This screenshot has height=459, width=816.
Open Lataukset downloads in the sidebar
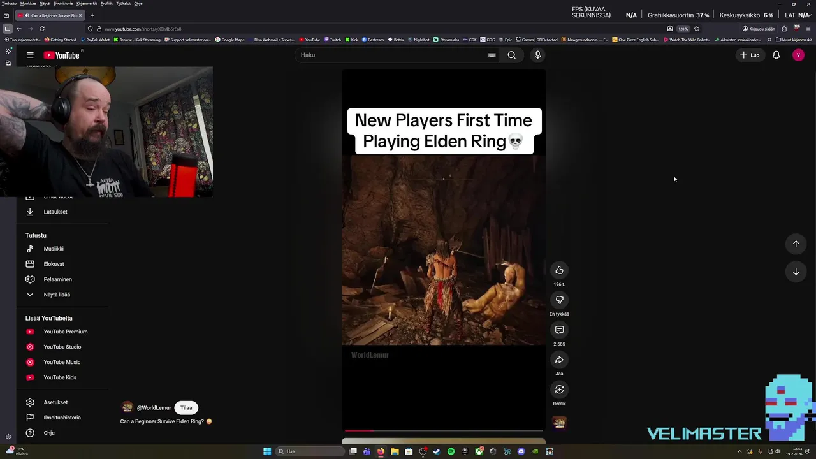[55, 212]
